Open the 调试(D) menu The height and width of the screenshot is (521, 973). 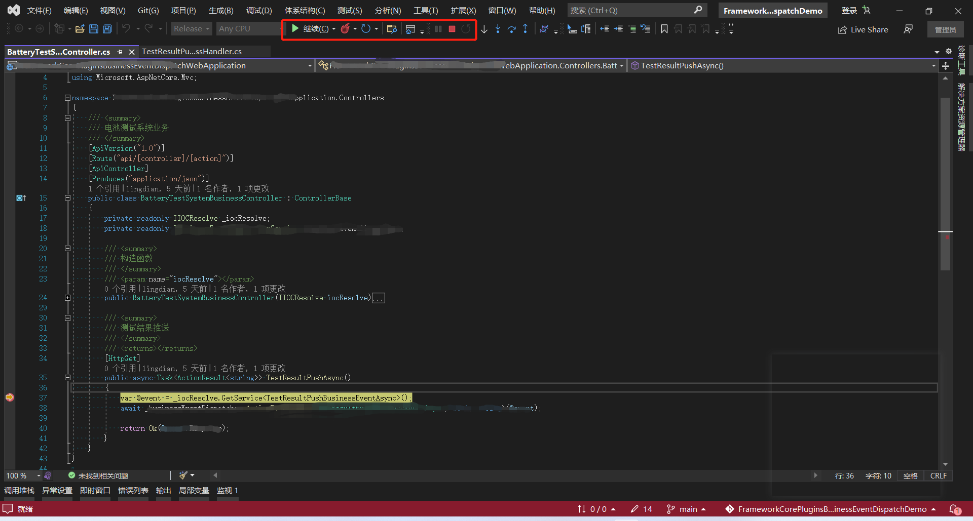259,10
